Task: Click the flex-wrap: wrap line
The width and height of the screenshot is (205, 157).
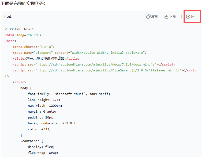Action: coord(43,153)
